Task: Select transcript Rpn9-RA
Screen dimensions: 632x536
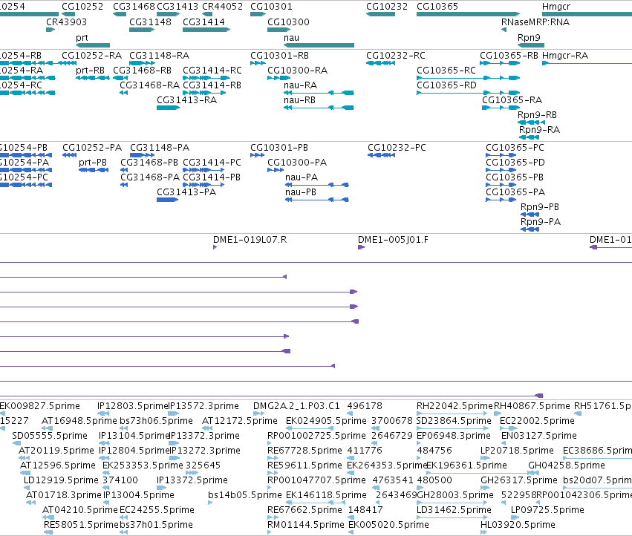Action: point(530,137)
